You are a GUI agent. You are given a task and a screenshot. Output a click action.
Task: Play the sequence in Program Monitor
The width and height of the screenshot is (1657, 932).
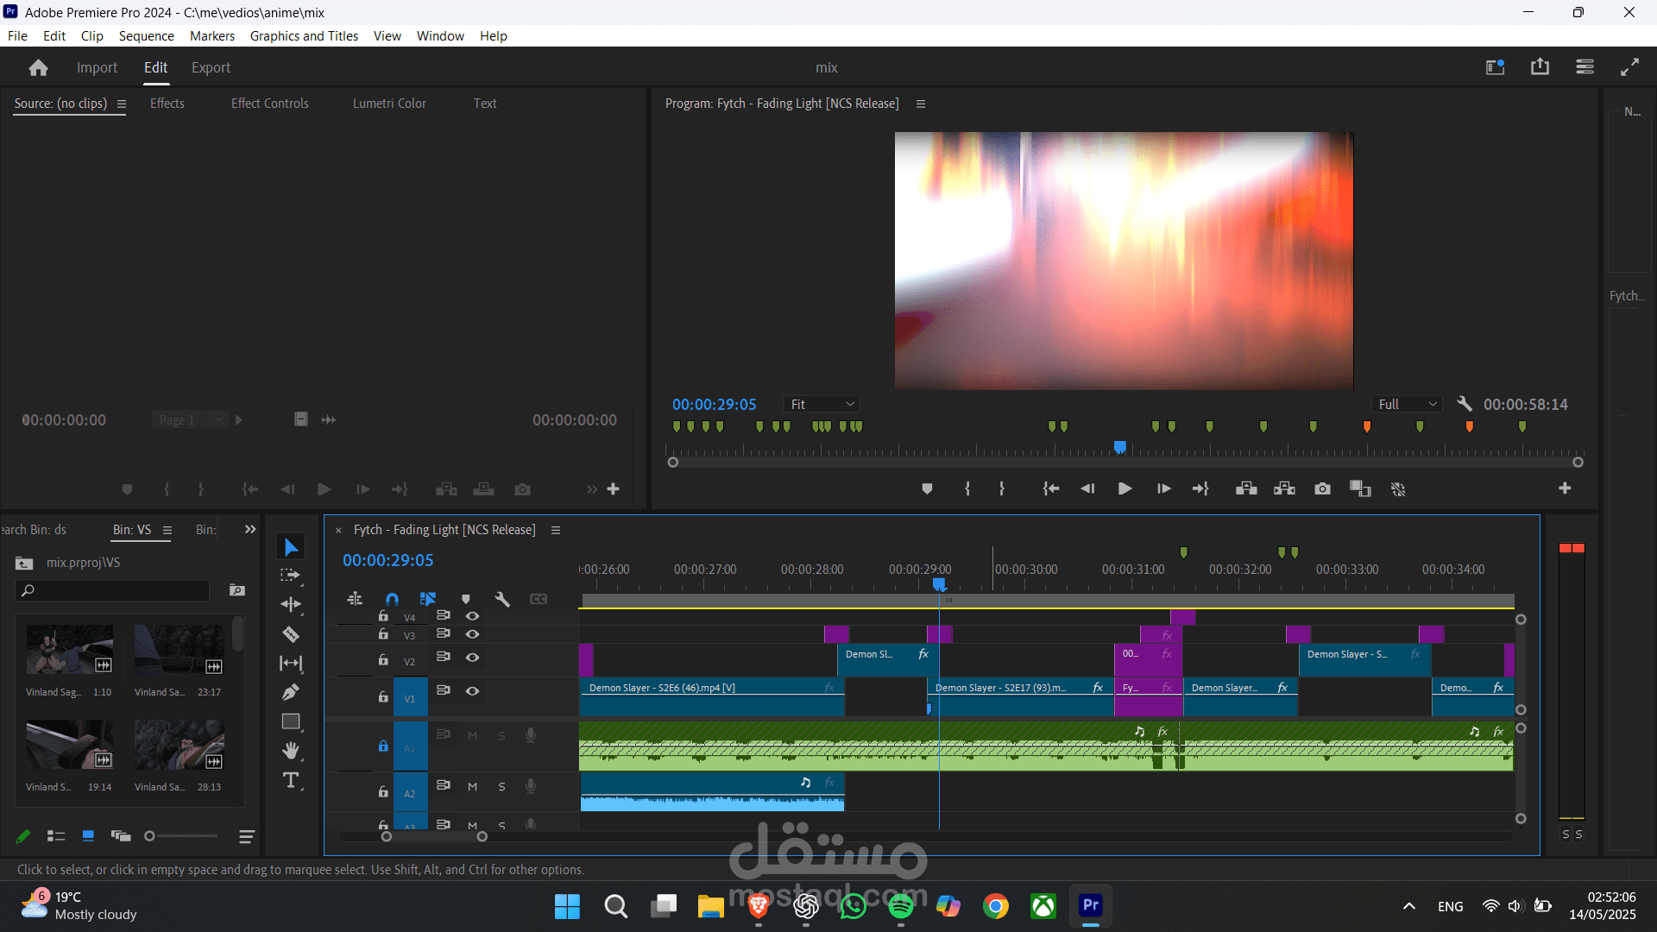coord(1125,489)
